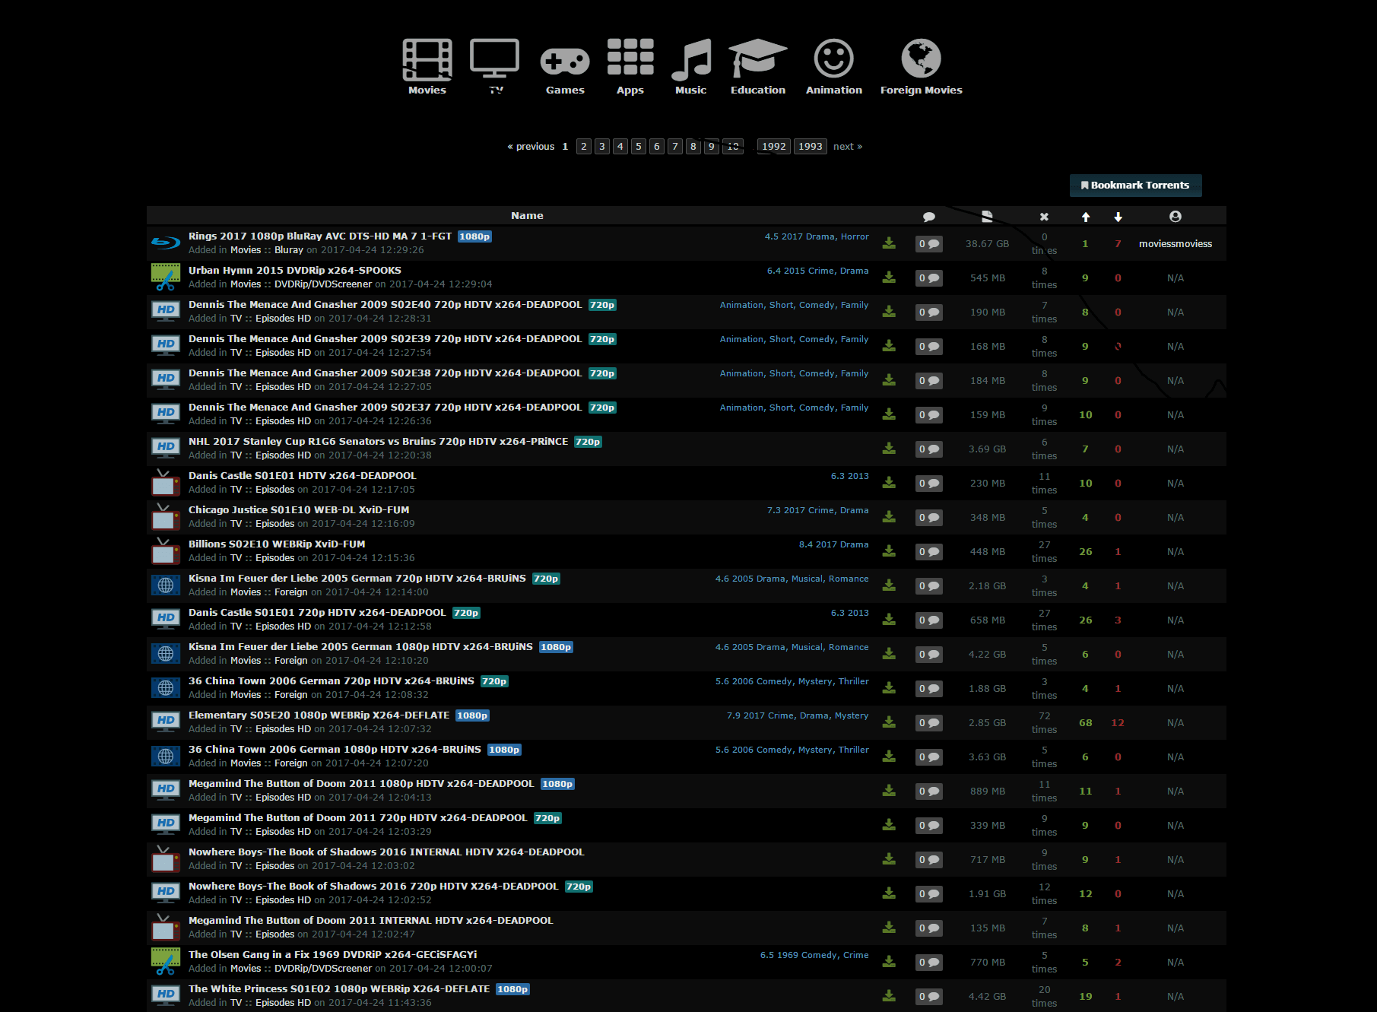Click Episodes HD link on Megamind 720p row

point(283,832)
